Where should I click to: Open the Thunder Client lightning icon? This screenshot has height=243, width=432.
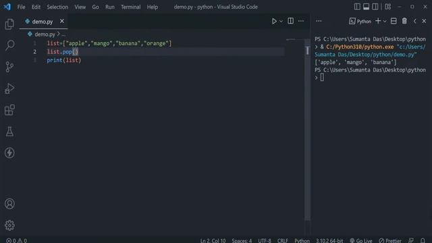[9, 153]
